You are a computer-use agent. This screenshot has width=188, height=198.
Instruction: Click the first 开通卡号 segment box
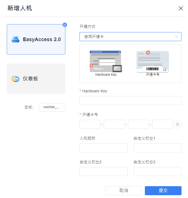90,124
